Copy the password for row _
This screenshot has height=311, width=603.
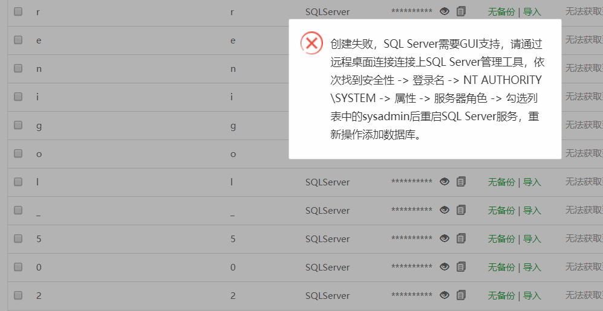[461, 210]
